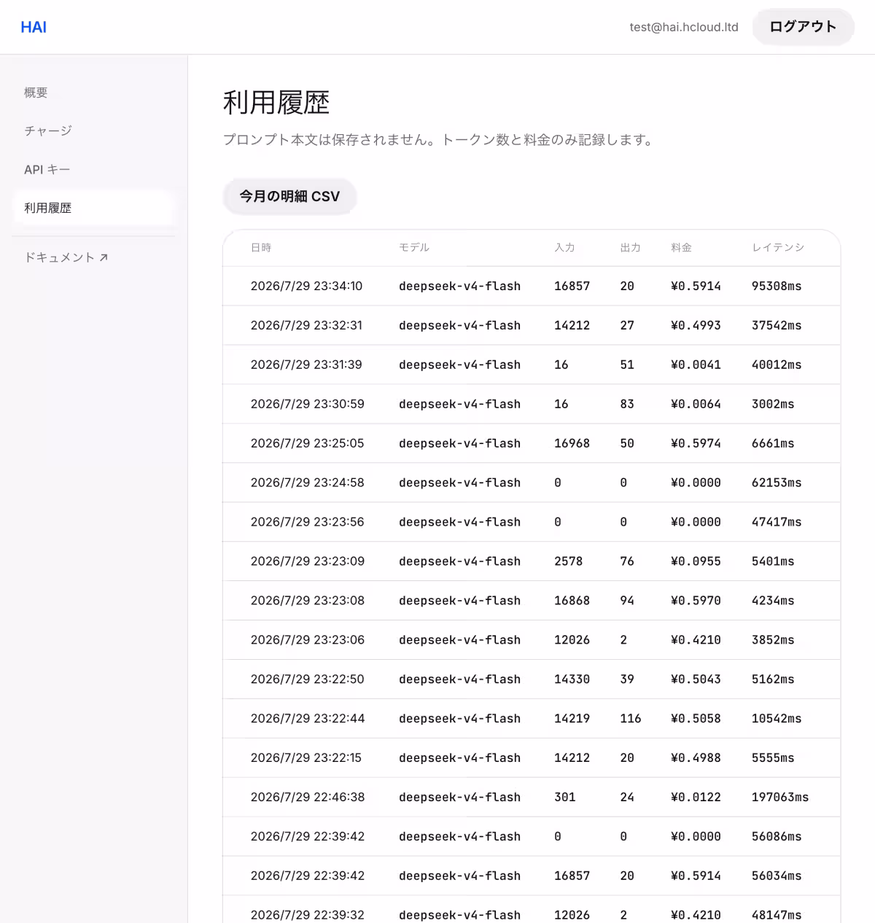This screenshot has width=875, height=923.
Task: Click the fee ¥0.5058
Action: point(696,719)
